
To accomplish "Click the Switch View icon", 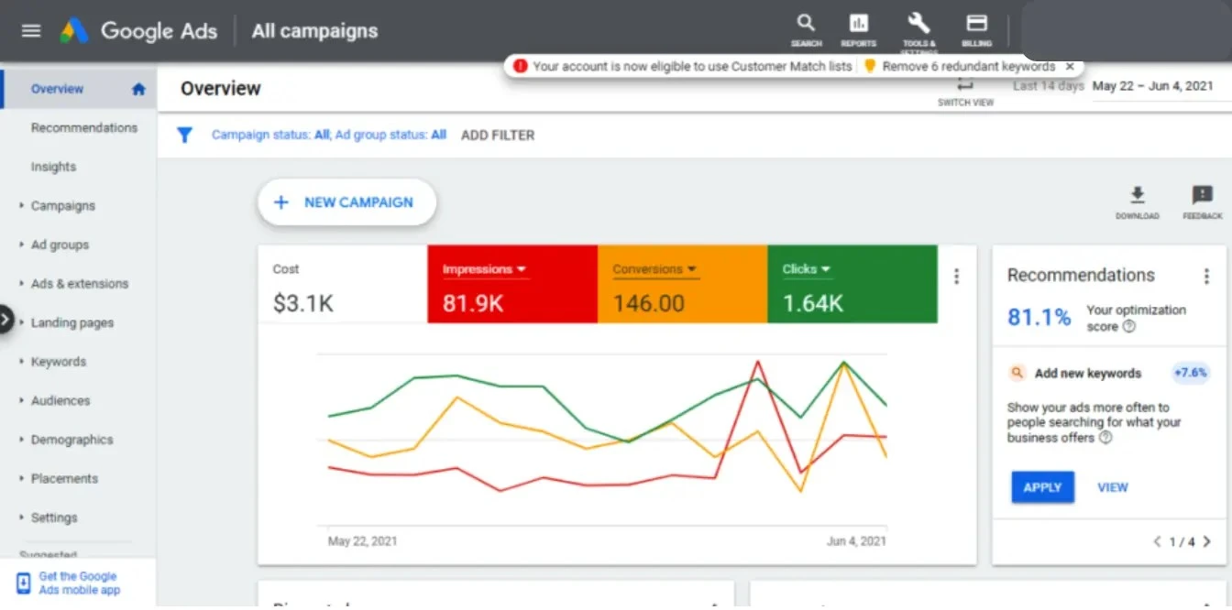I will pos(965,87).
